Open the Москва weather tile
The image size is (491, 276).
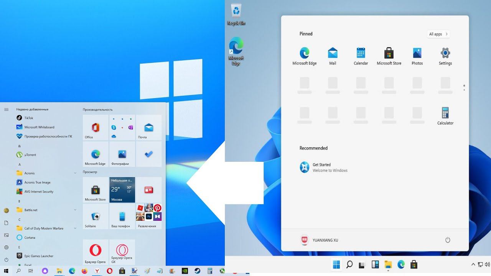point(122,190)
